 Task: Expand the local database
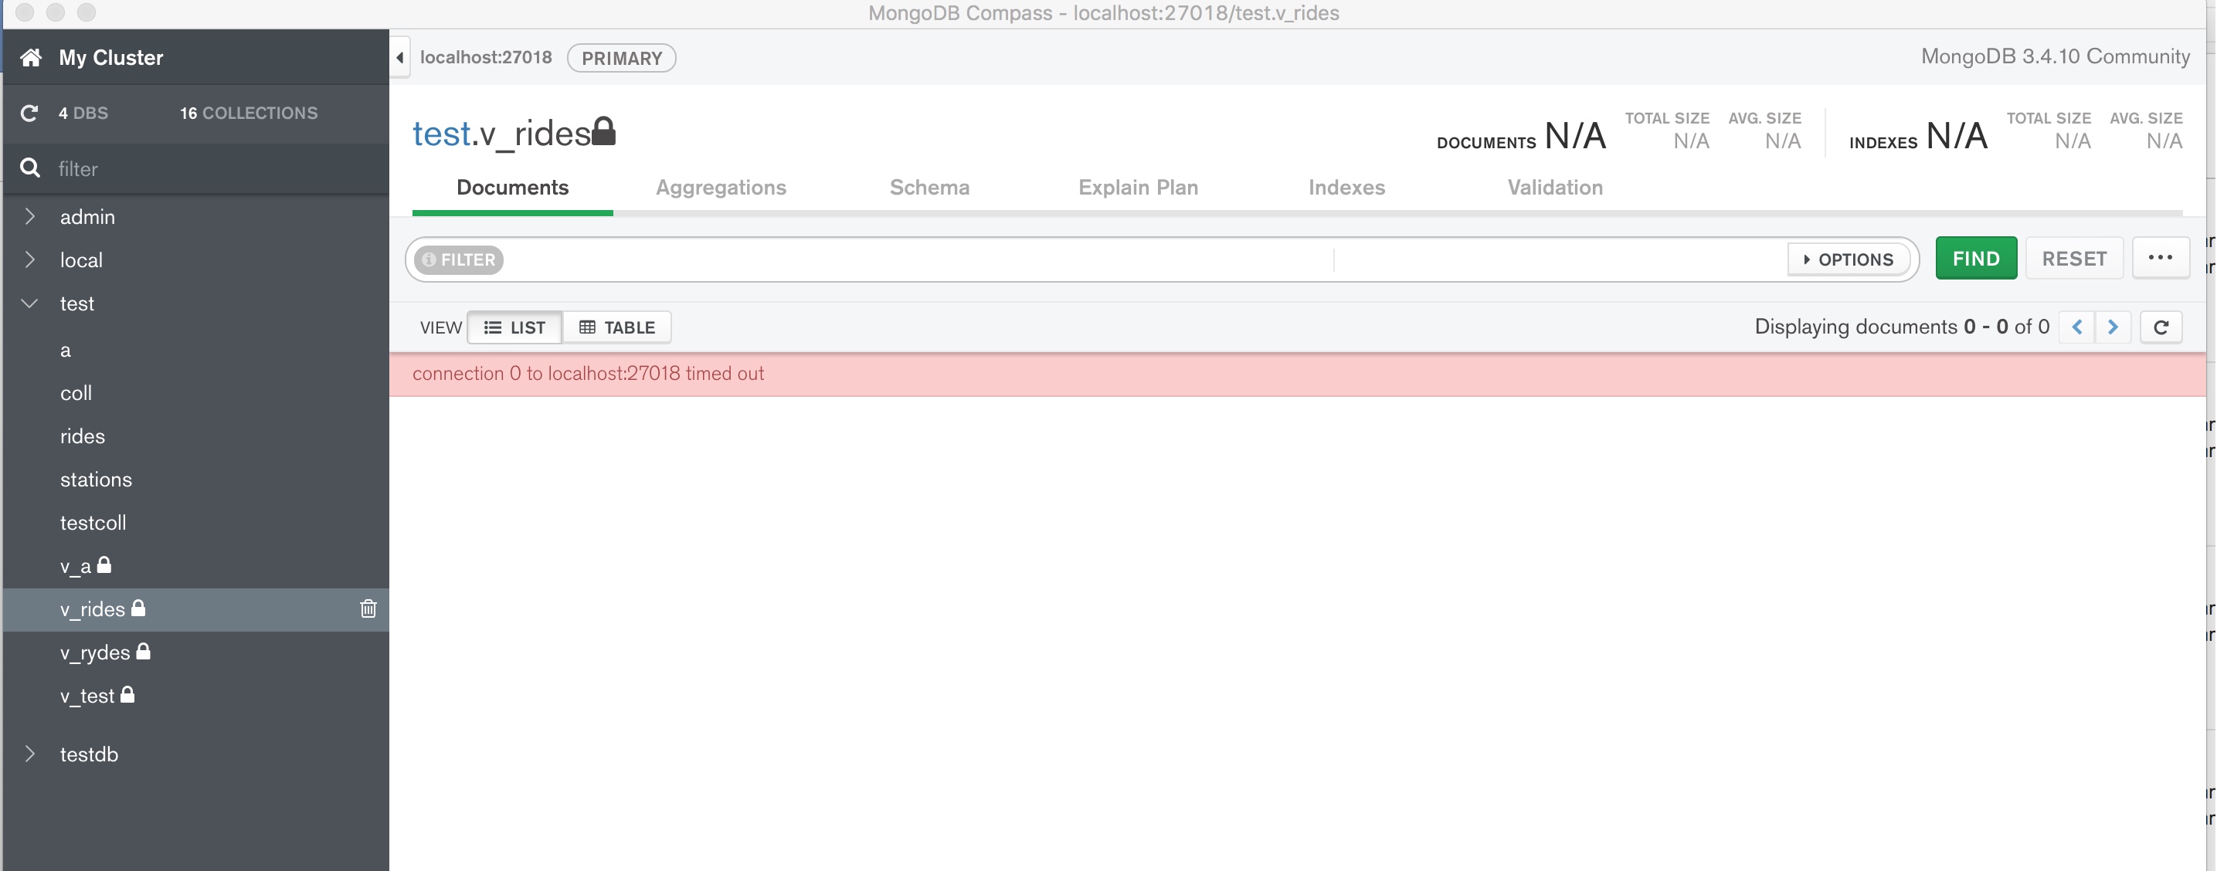[30, 259]
